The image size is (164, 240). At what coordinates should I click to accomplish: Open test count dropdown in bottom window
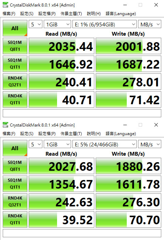36,144
